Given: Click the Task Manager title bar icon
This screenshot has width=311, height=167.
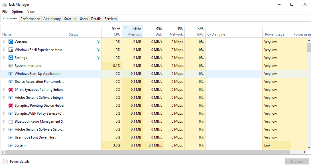Looking at the screenshot, I should (5, 5).
